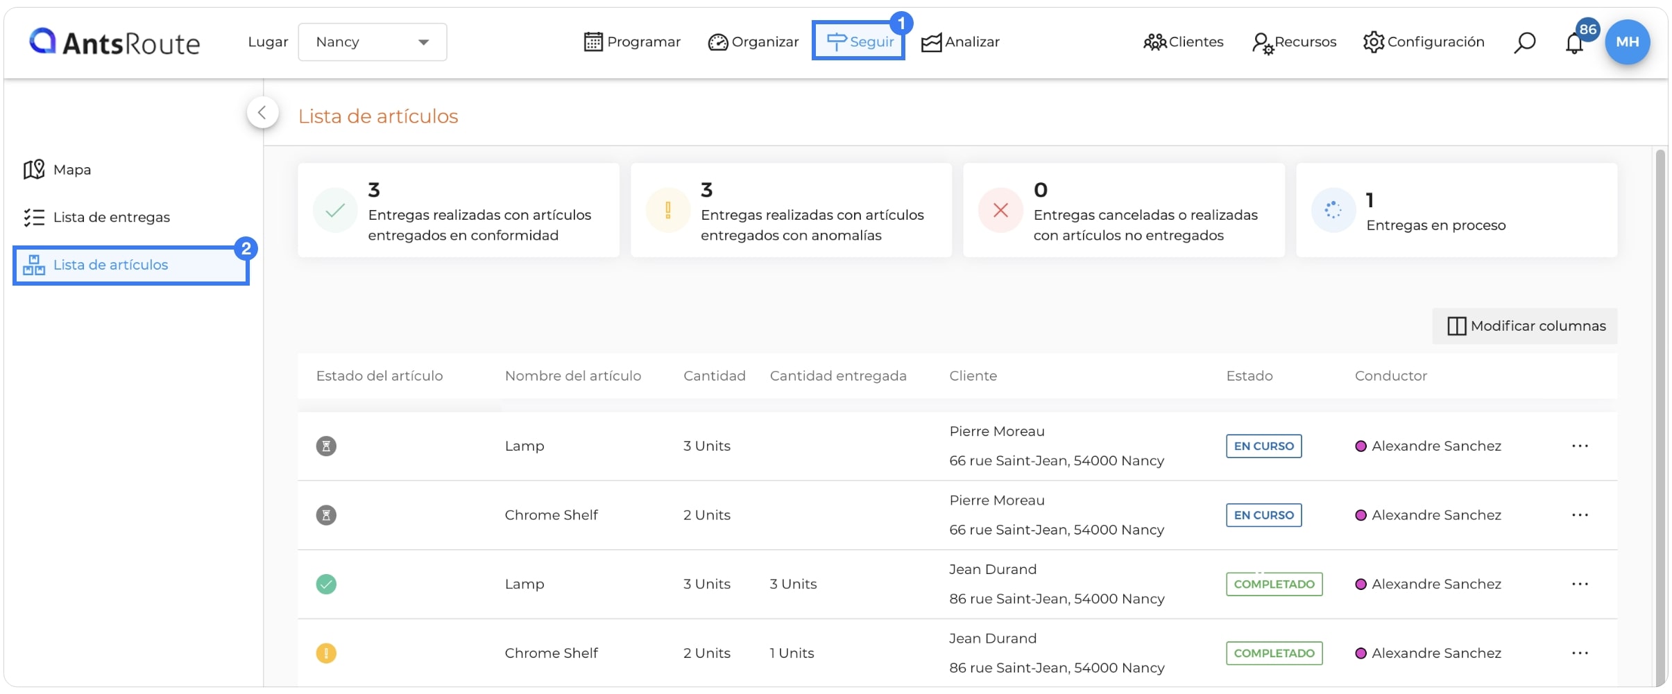The width and height of the screenshot is (1672, 694).
Task: Open the MH user avatar menu
Action: tap(1627, 42)
